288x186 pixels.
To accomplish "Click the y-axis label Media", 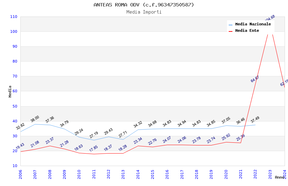I will point(10,91).
